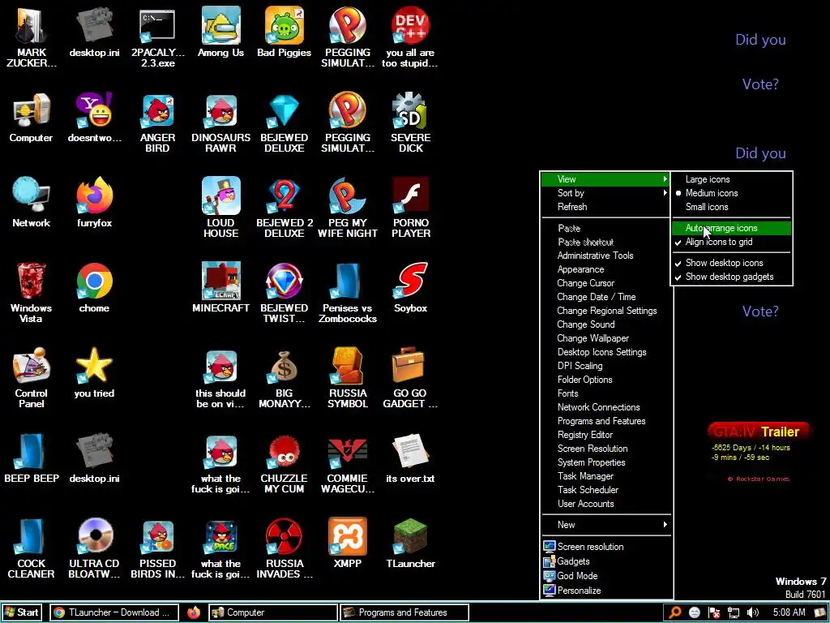Toggle Auto arrange icons
830x623 pixels.
pos(732,228)
